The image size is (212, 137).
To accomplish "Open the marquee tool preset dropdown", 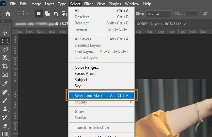I will click(x=28, y=14).
